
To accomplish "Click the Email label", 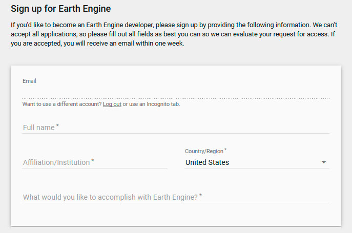I will coord(29,81).
